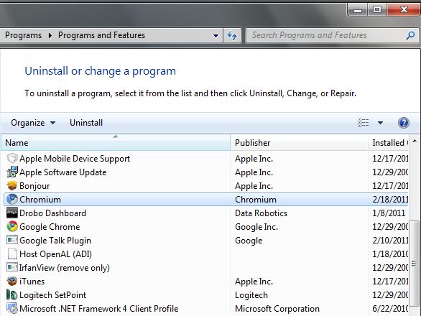Select the Google Talk Plugin entry
This screenshot has width=421, height=316.
tap(55, 241)
